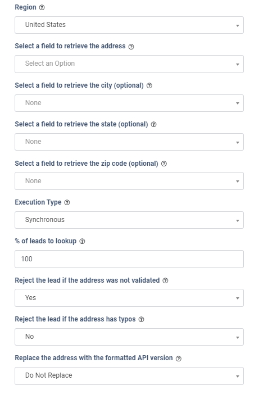Viewport: 259px width, 399px height.
Task: Click the help icon next to Region
Action: (x=42, y=7)
